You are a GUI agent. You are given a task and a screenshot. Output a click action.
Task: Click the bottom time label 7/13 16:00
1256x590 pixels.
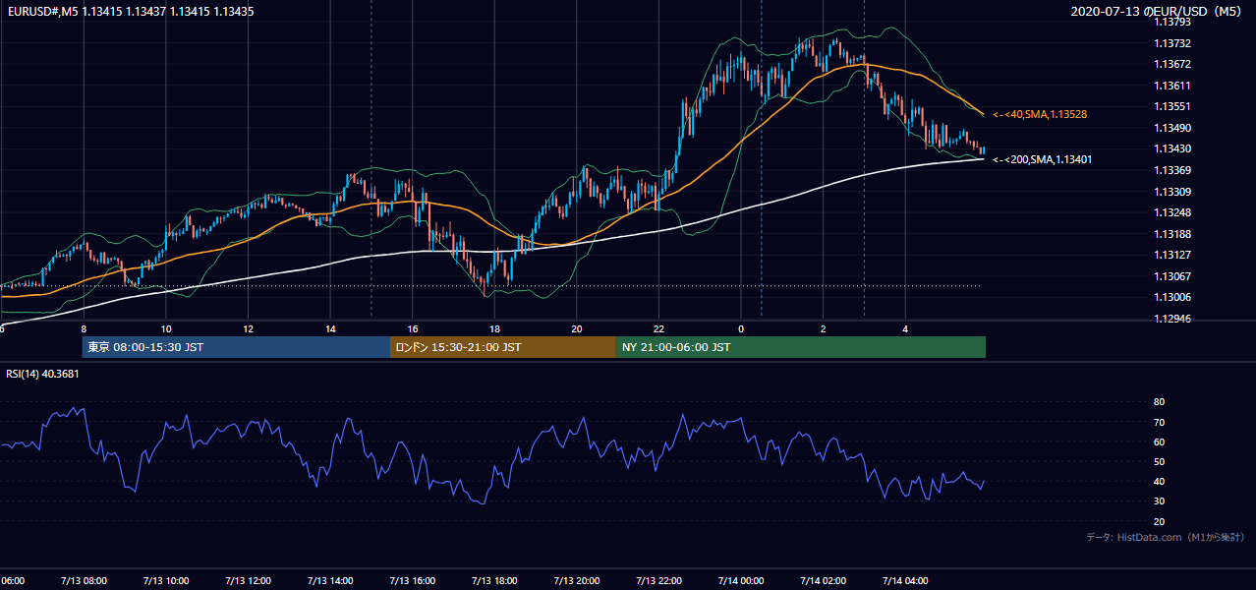[412, 580]
